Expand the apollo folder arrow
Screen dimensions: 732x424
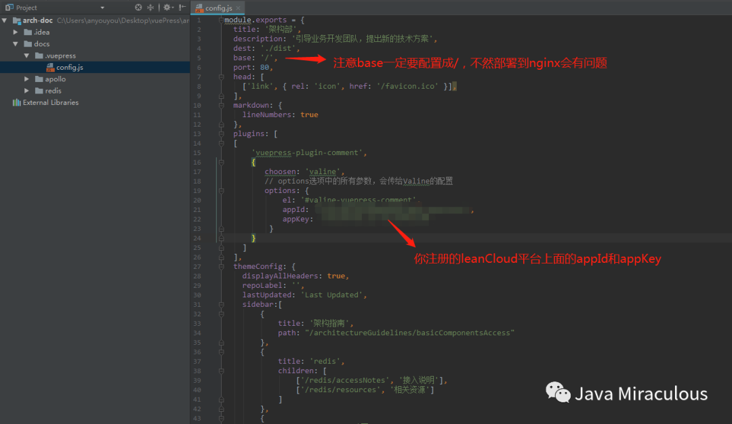click(x=26, y=79)
